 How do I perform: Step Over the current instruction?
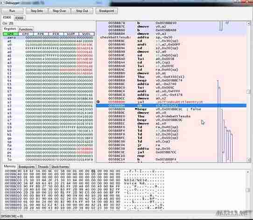[x=59, y=11]
